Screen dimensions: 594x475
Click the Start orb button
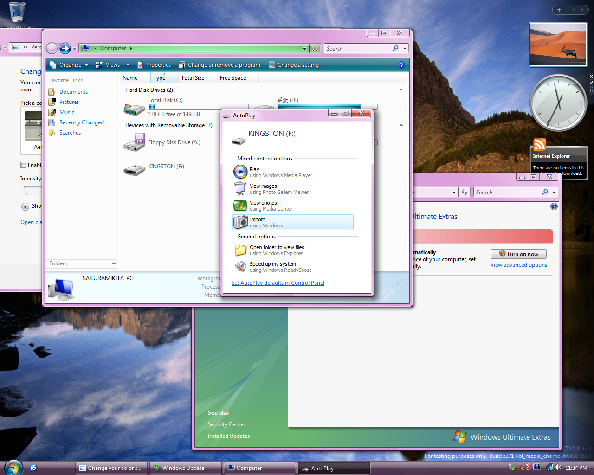[13, 467]
